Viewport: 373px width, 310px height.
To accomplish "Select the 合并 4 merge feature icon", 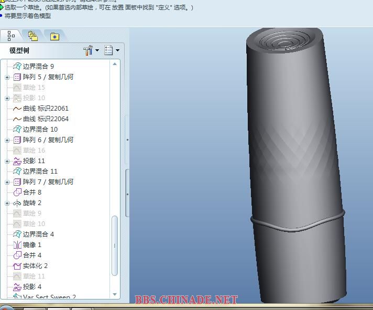I will (x=17, y=255).
